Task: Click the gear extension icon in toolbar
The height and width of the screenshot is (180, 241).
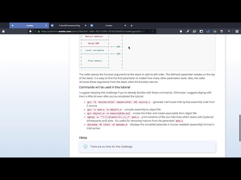Action: [221, 31]
